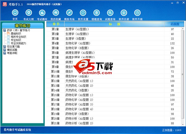Click book icon next to 药学（师）章节练习

[5, 30]
